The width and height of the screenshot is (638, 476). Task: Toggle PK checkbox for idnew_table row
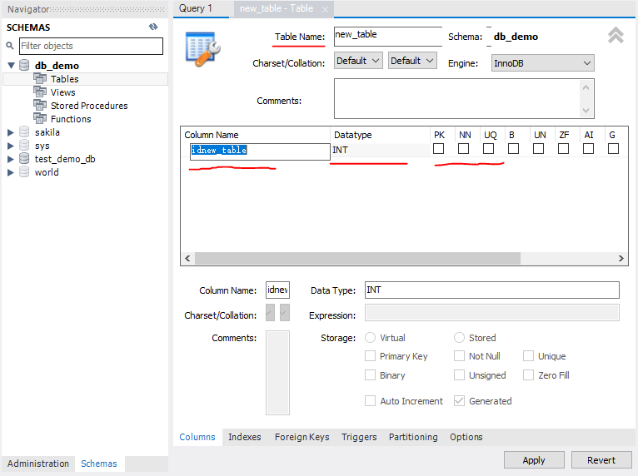coord(439,149)
